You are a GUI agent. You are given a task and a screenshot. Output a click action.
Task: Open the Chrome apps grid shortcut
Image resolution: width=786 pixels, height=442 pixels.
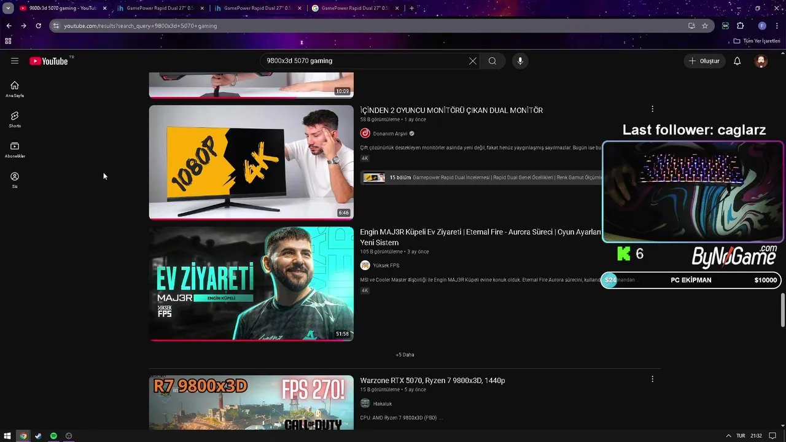(x=8, y=41)
